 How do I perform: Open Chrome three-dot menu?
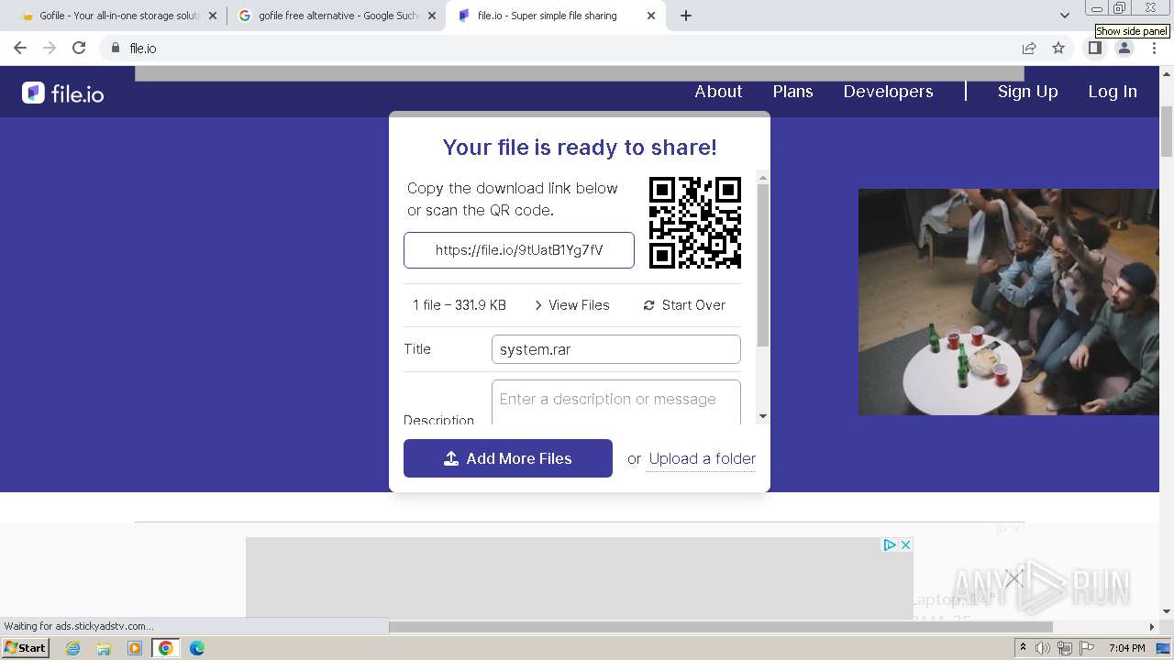pyautogui.click(x=1154, y=48)
